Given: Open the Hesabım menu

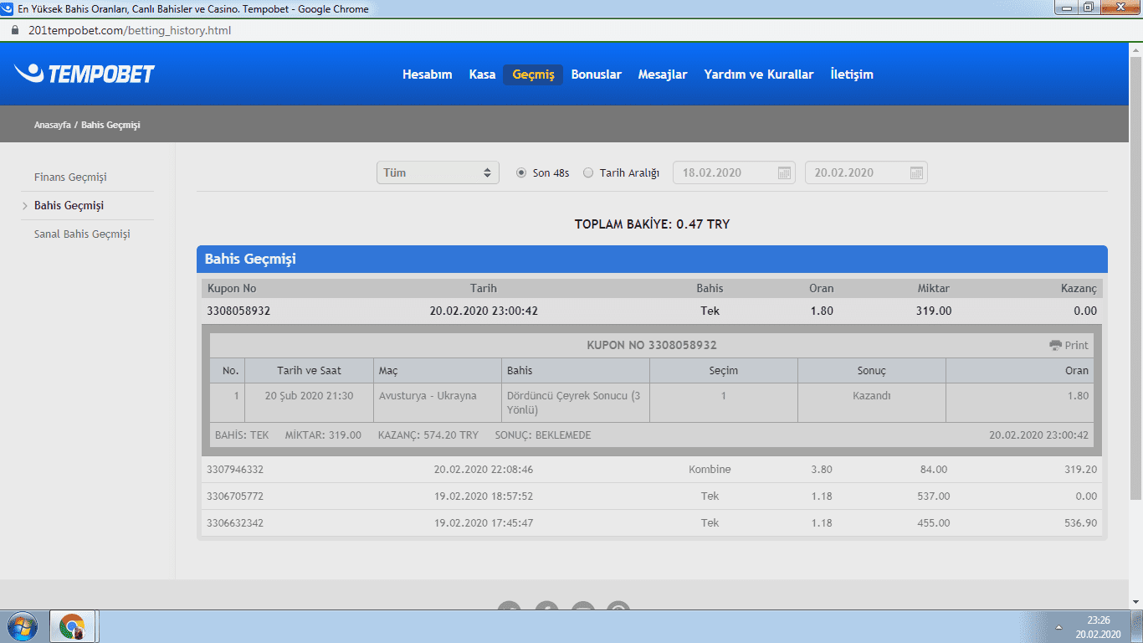Looking at the screenshot, I should 427,75.
